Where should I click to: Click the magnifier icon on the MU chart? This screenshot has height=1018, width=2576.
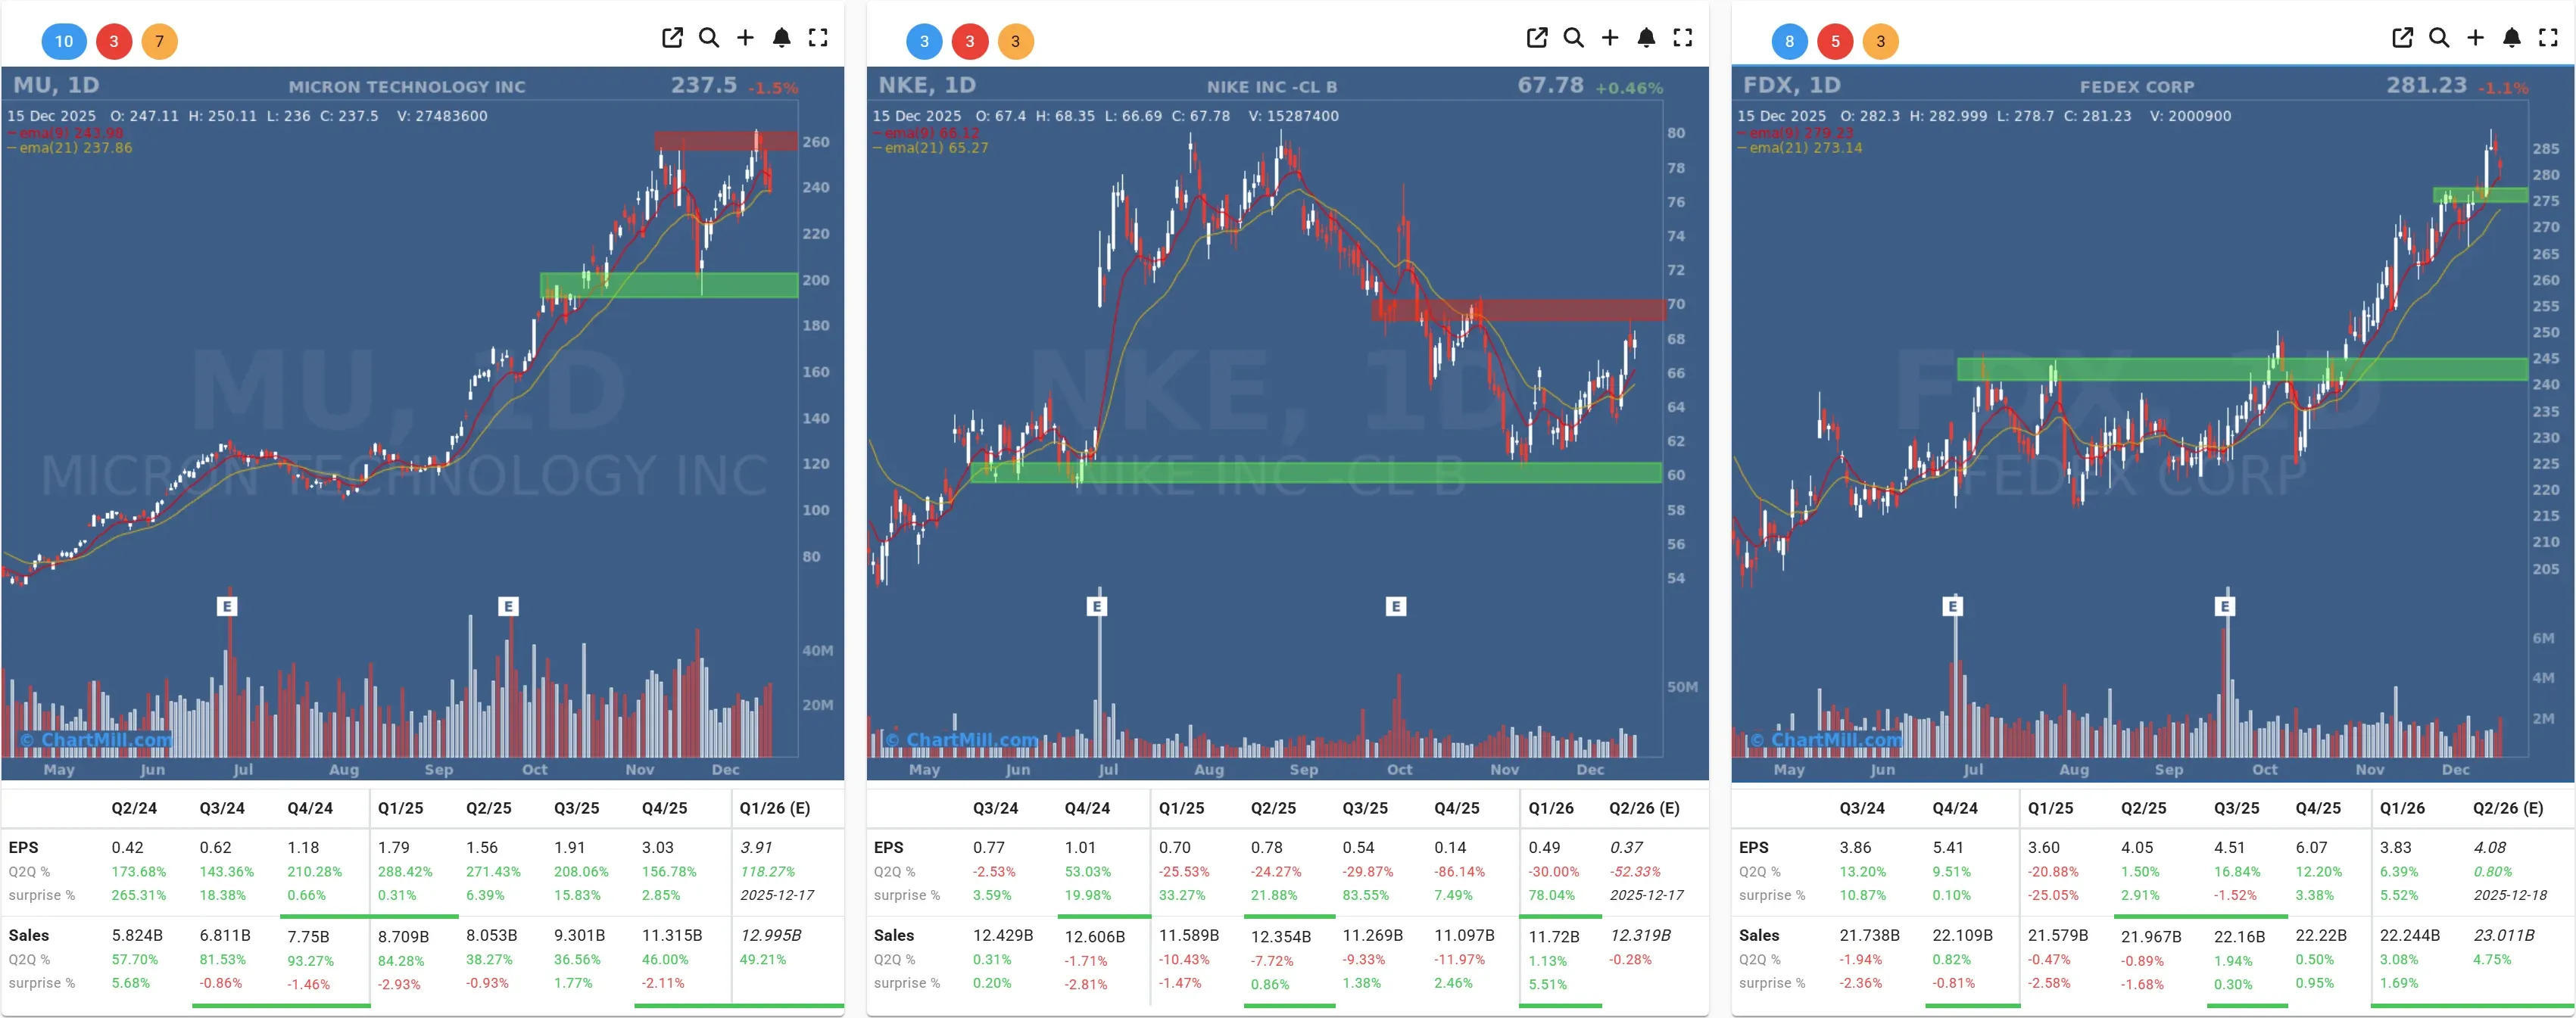pyautogui.click(x=709, y=37)
